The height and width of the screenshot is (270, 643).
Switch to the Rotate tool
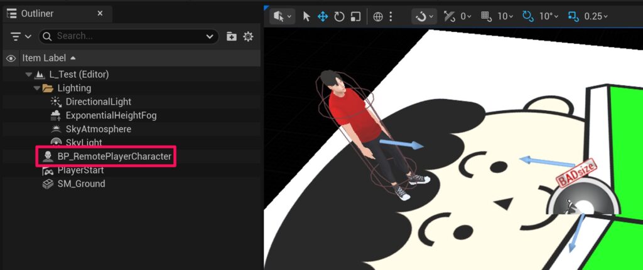click(x=340, y=16)
